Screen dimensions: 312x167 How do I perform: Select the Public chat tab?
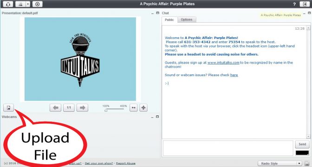(x=169, y=19)
